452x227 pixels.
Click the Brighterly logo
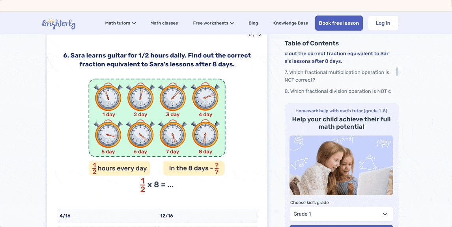point(58,23)
